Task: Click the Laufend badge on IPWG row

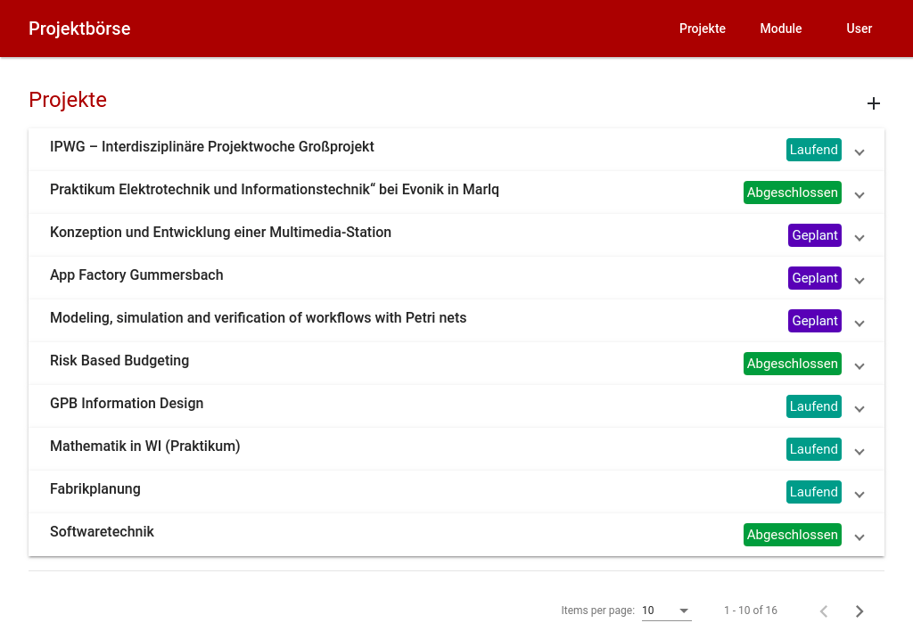Action: [813, 150]
